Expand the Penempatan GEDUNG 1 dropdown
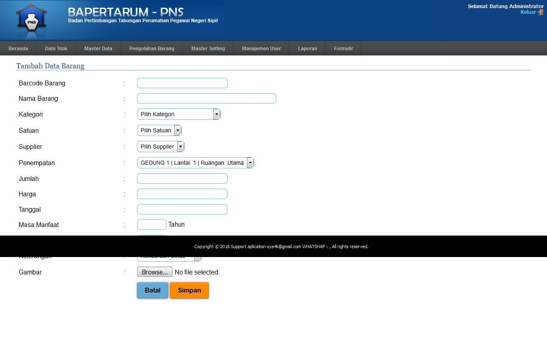Image resolution: width=547 pixels, height=340 pixels. click(x=195, y=163)
